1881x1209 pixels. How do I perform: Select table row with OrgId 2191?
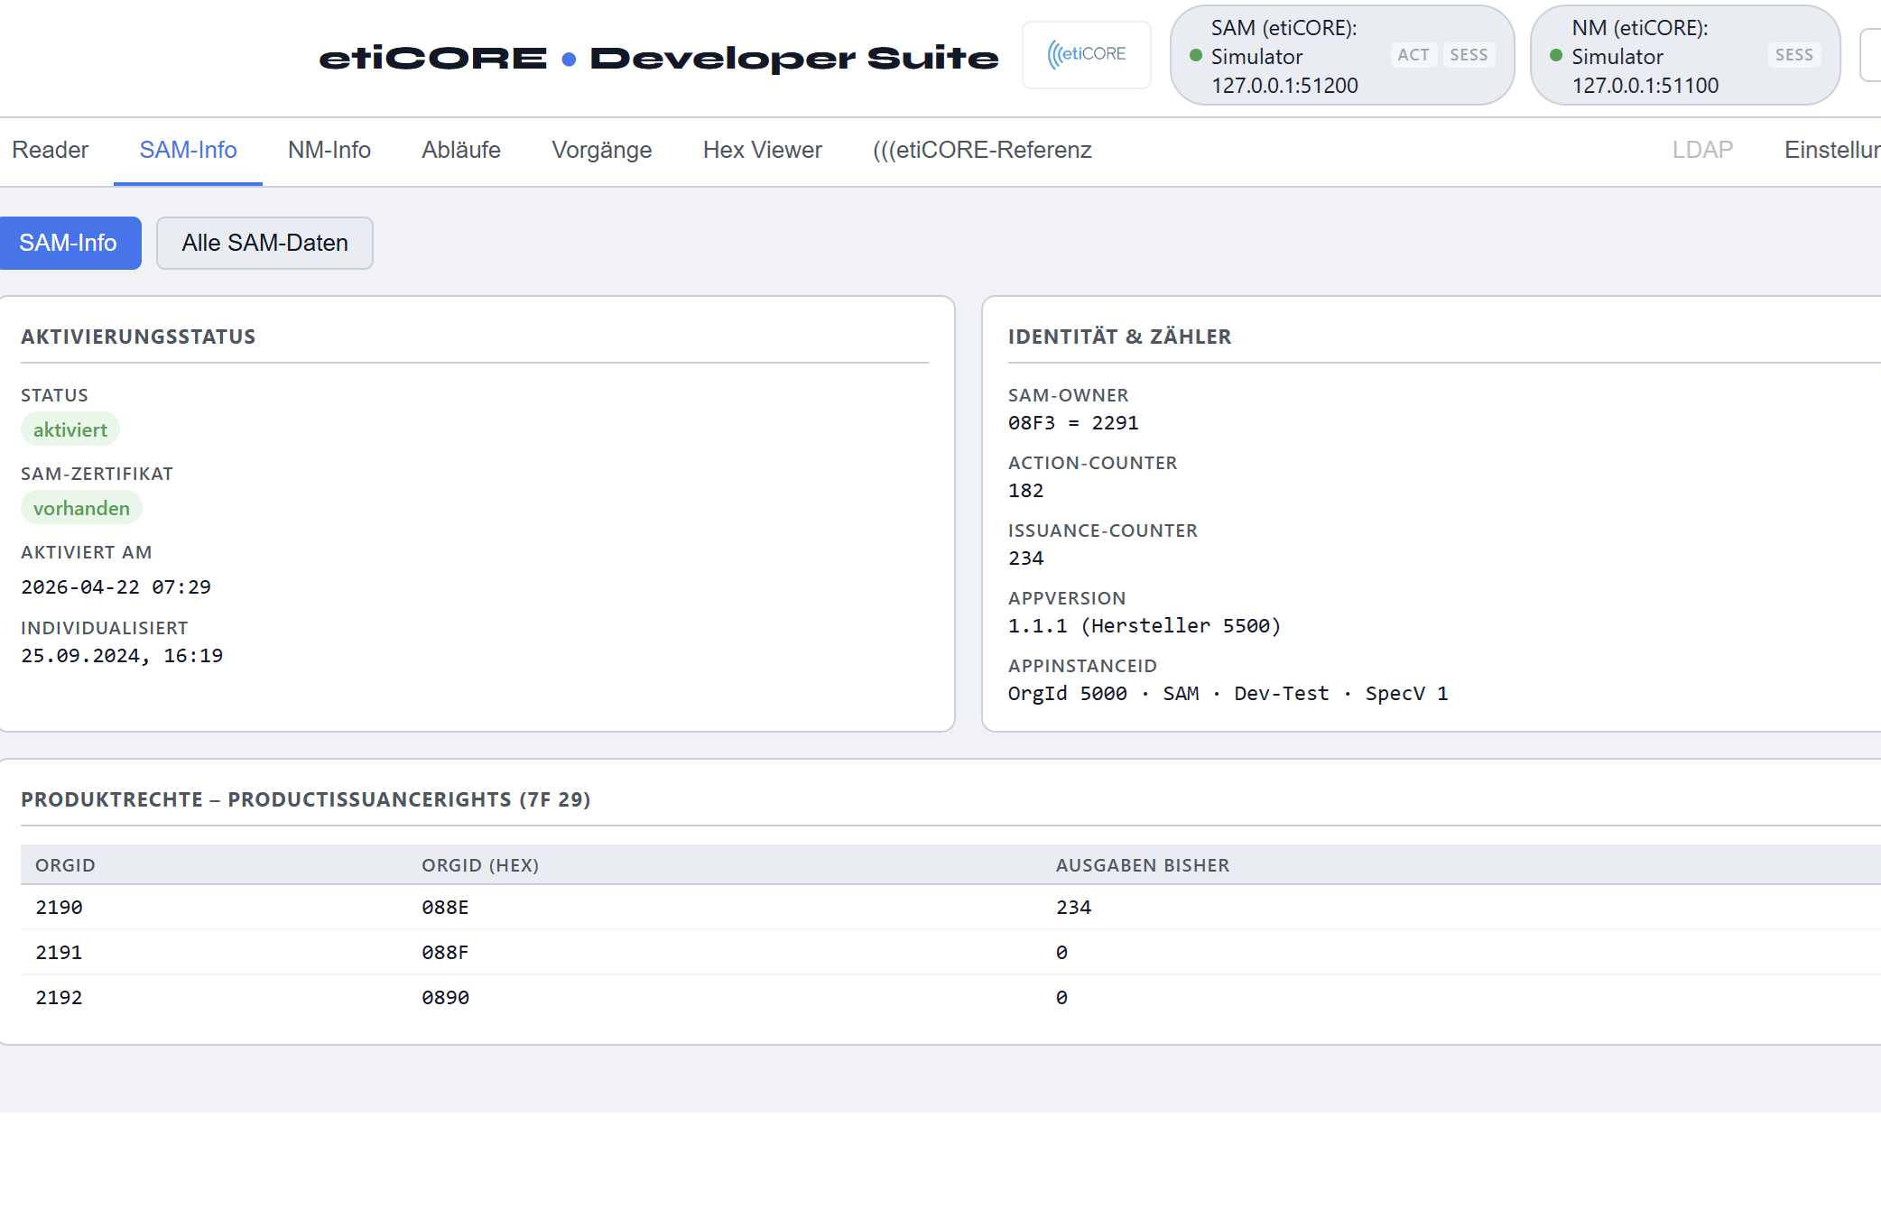pyautogui.click(x=950, y=953)
